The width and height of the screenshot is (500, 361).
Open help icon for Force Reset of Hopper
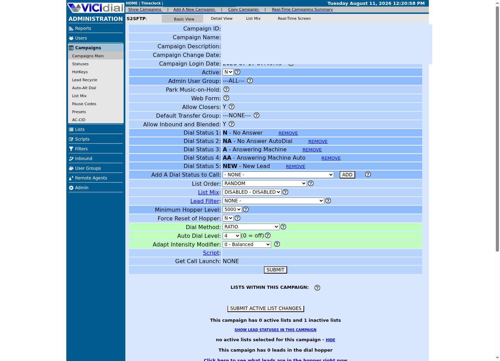(x=237, y=218)
